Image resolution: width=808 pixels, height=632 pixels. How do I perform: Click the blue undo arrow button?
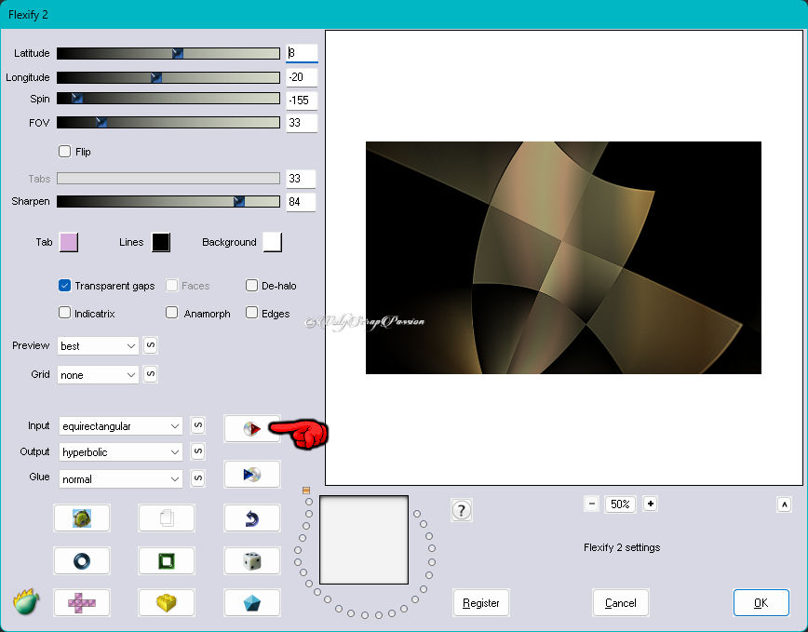(x=251, y=518)
